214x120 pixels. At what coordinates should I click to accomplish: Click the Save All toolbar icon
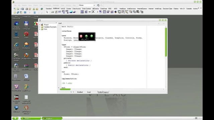(x=27, y=9)
